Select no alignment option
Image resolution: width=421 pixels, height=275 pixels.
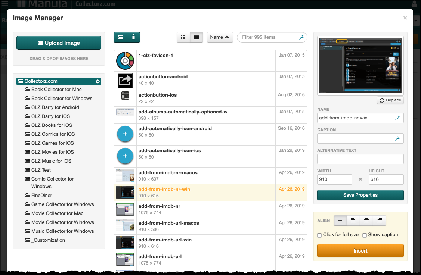340,221
